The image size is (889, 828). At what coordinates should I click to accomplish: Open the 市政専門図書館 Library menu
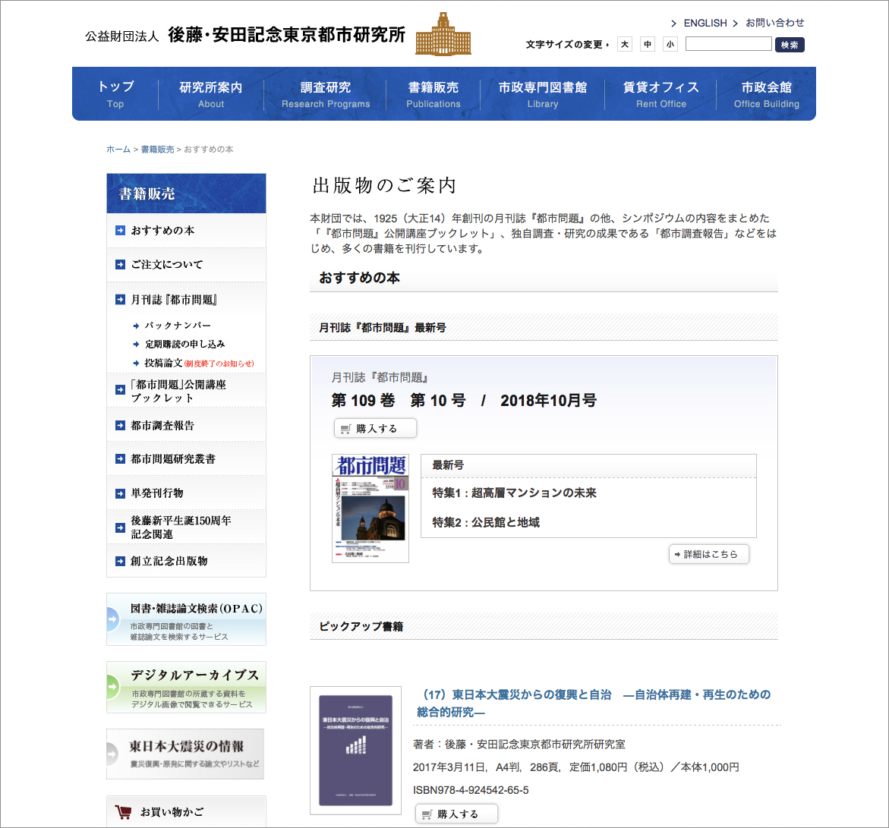(542, 94)
